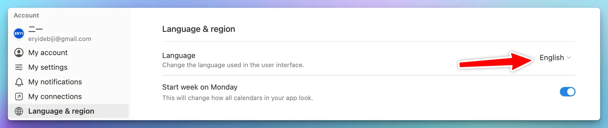The width and height of the screenshot is (608, 128).
Task: Click the chevron arrow beside English
Action: click(x=568, y=57)
